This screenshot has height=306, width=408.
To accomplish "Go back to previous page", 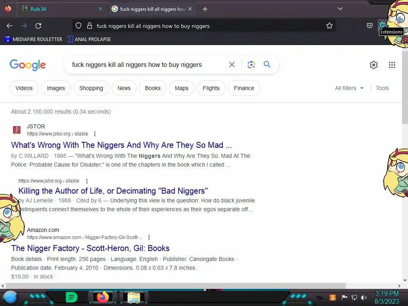I will 10,26.
